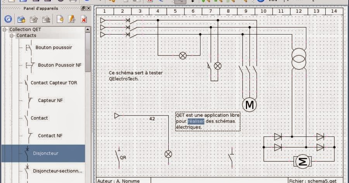Select the DC motor in the diode bridge
The width and height of the screenshot is (349, 183).
tap(302, 161)
